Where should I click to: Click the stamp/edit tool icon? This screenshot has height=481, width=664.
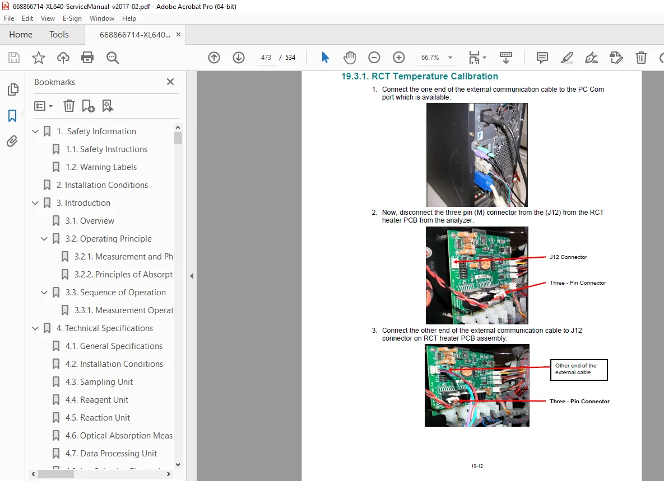616,58
